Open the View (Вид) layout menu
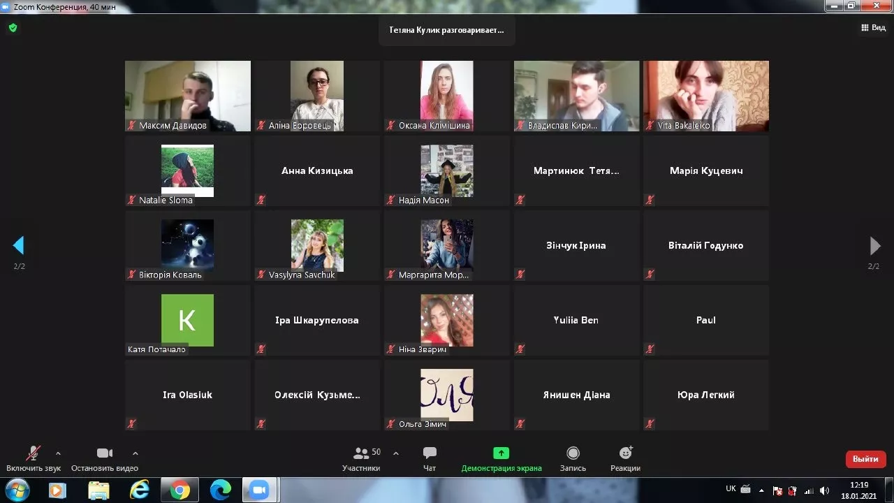The width and height of the screenshot is (894, 503). (x=873, y=28)
